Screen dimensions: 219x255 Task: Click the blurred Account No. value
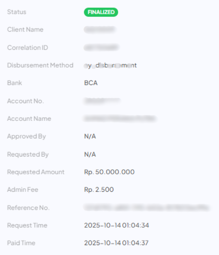tap(102, 101)
